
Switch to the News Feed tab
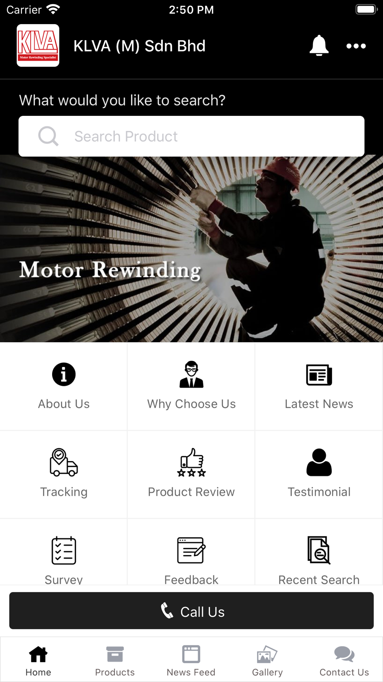(191, 661)
